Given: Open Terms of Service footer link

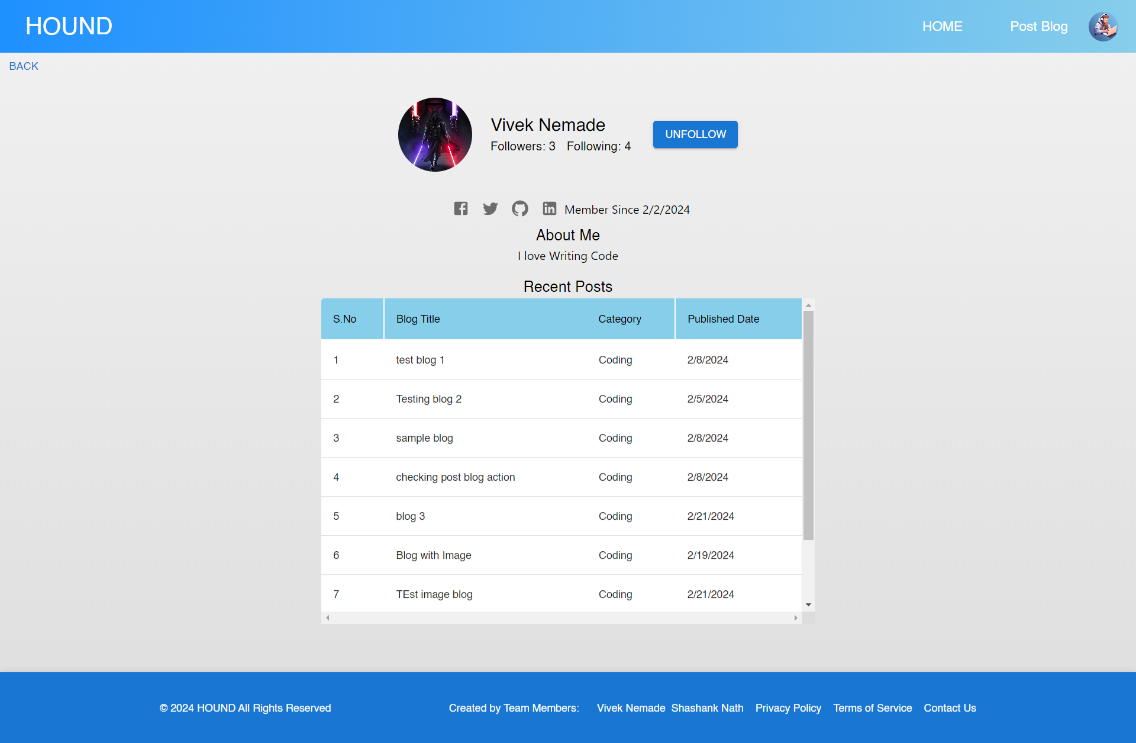Looking at the screenshot, I should (872, 708).
